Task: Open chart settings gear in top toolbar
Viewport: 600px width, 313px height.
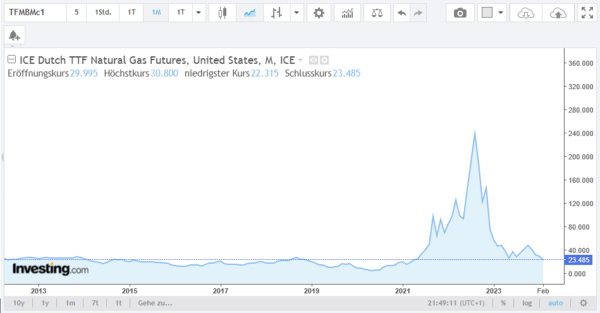Action: tap(319, 13)
